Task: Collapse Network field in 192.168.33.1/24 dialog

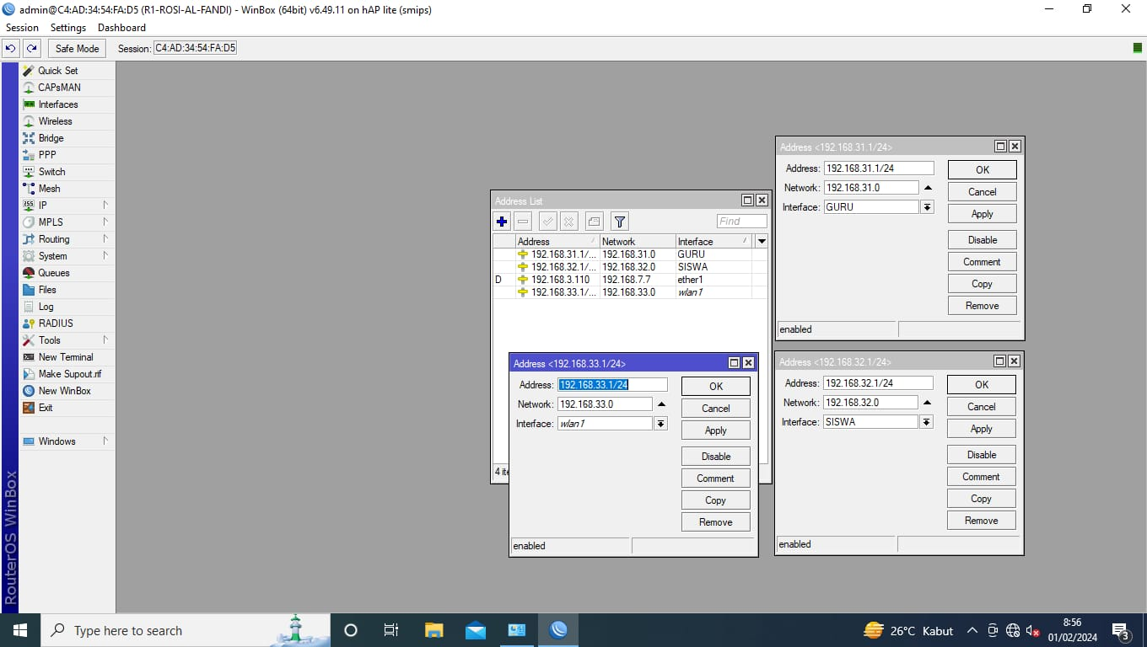Action: pyautogui.click(x=661, y=404)
